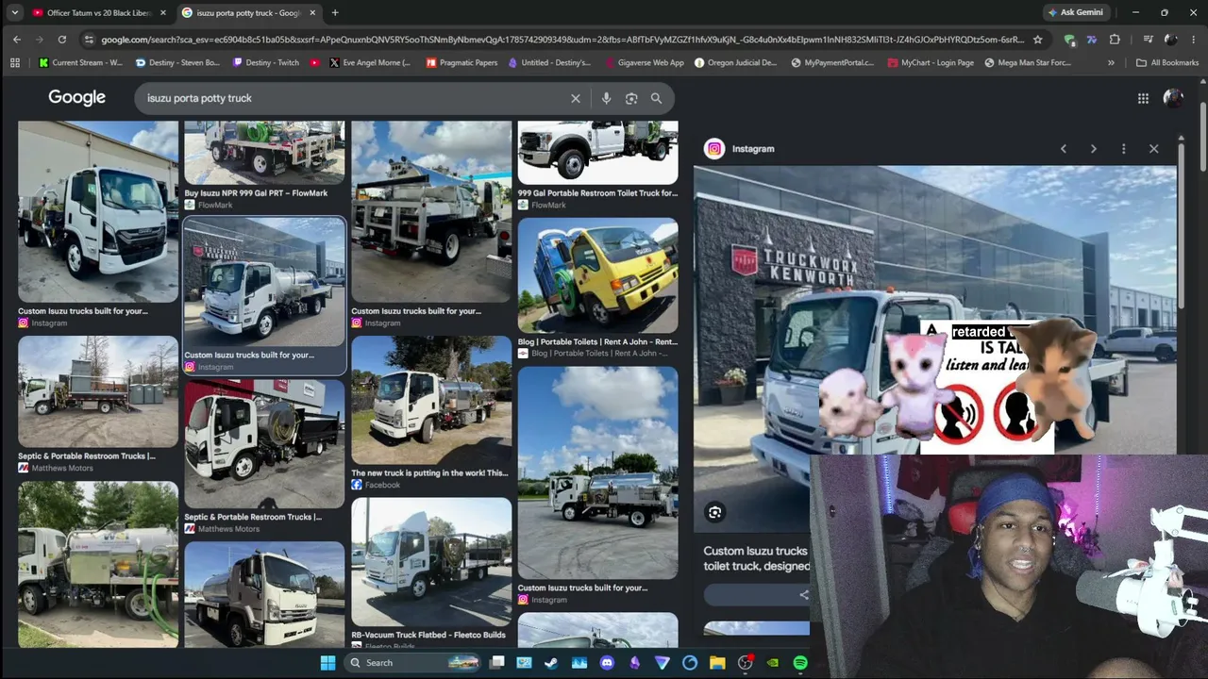Open OBS Studio from the taskbar
This screenshot has width=1208, height=679.
745,663
